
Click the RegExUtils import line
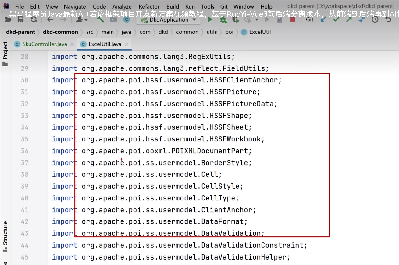pyautogui.click(x=143, y=57)
